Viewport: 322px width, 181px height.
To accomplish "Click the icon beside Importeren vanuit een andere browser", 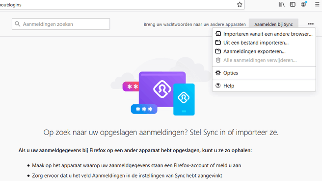I will (x=218, y=34).
